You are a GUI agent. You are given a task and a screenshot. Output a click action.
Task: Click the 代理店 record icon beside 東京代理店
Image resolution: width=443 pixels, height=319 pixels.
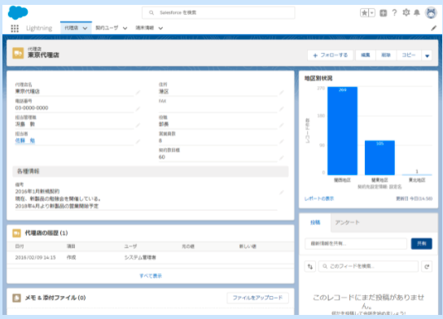coord(18,53)
